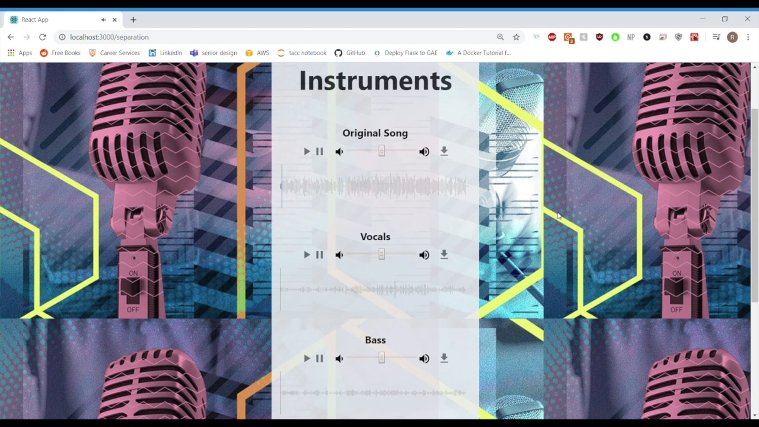Open a new browser tab
Screen dimensions: 759x427
point(133,20)
